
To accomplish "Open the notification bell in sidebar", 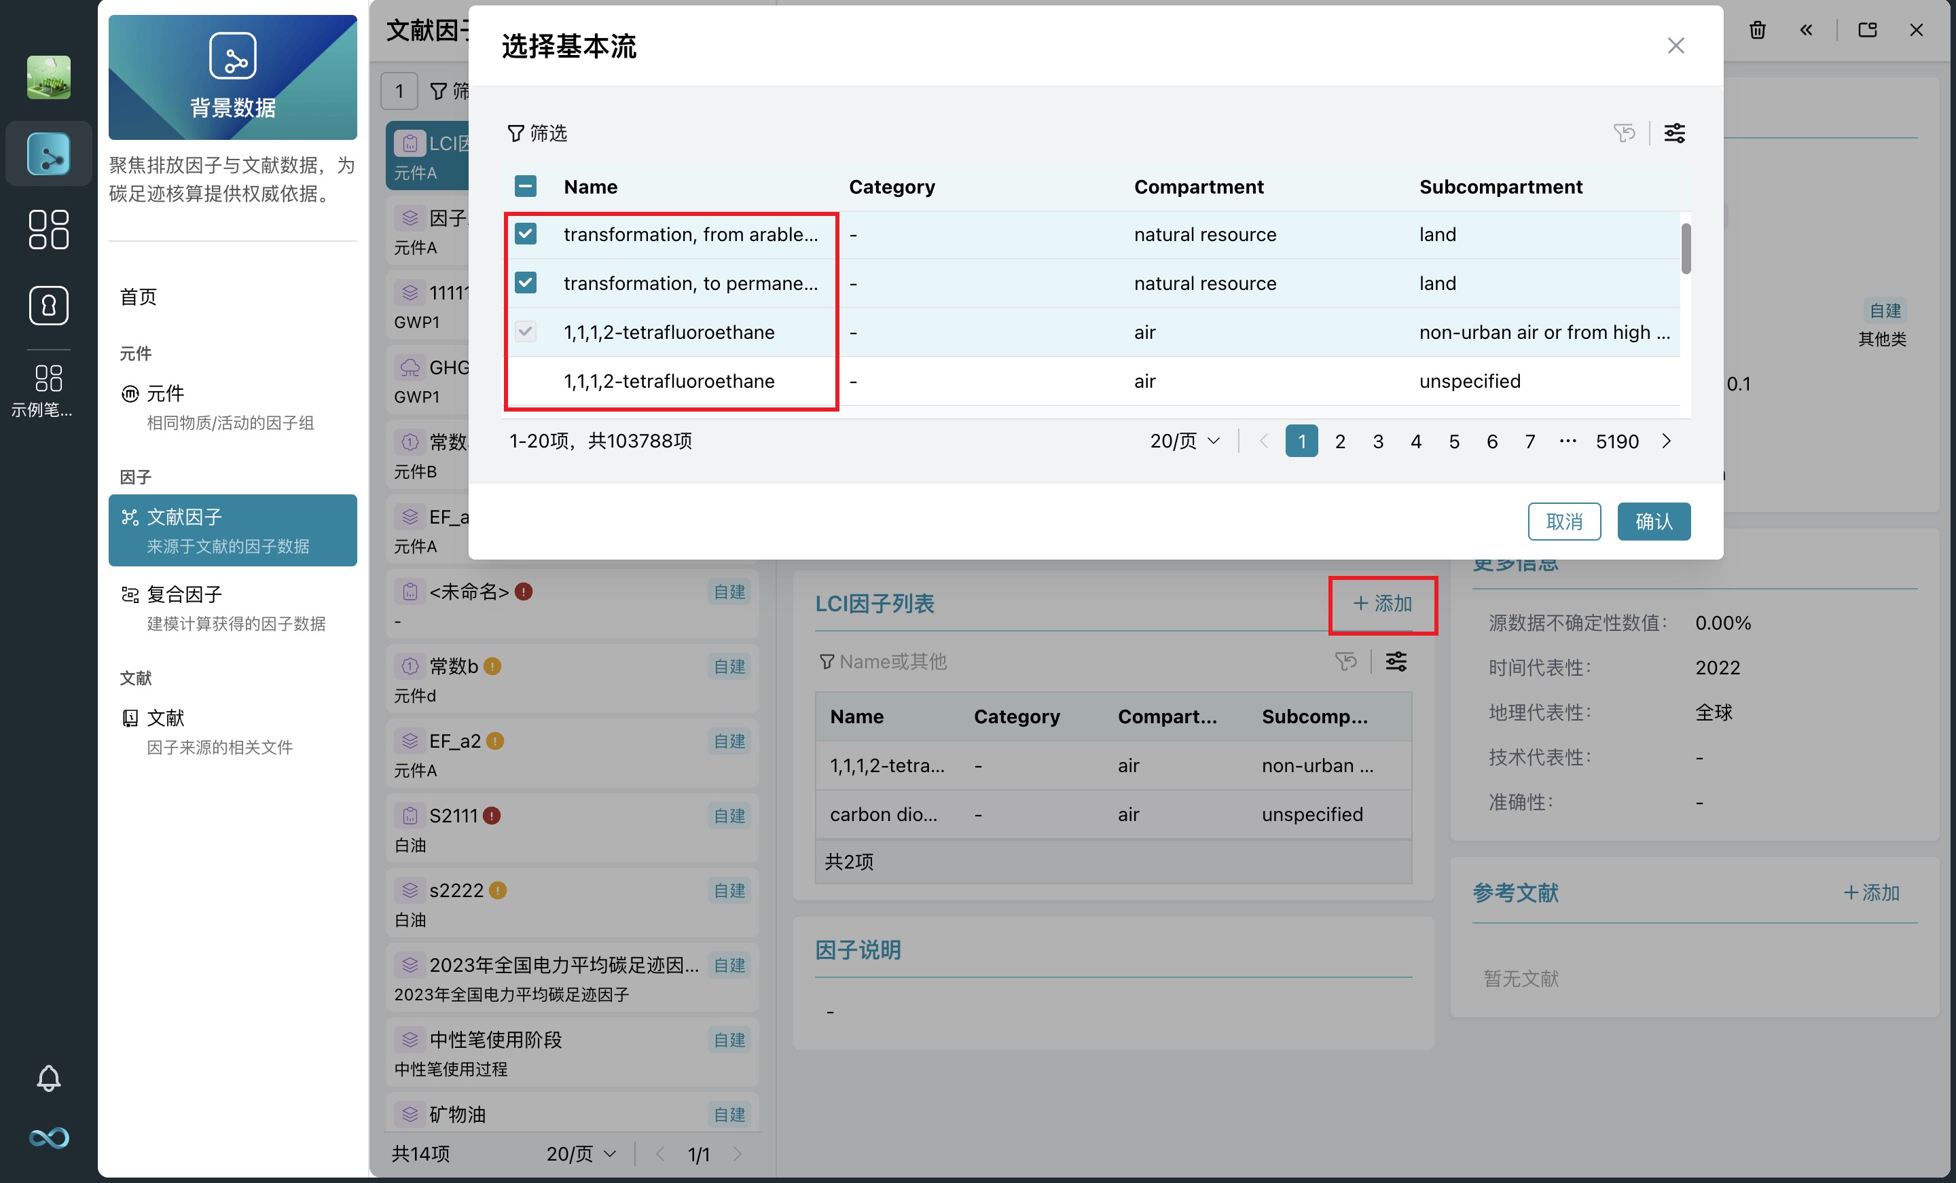I will (x=48, y=1078).
